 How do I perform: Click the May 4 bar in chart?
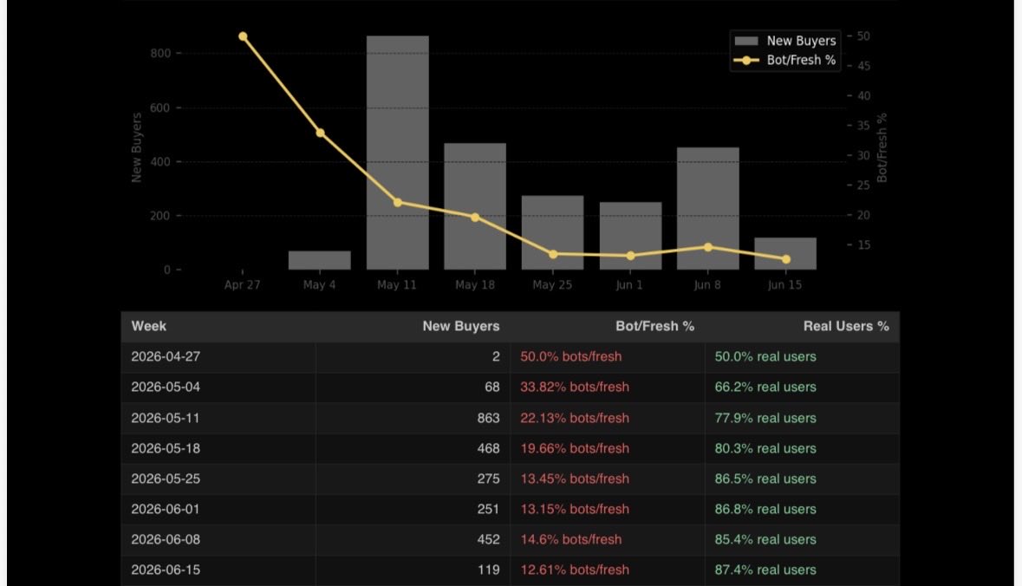[319, 260]
